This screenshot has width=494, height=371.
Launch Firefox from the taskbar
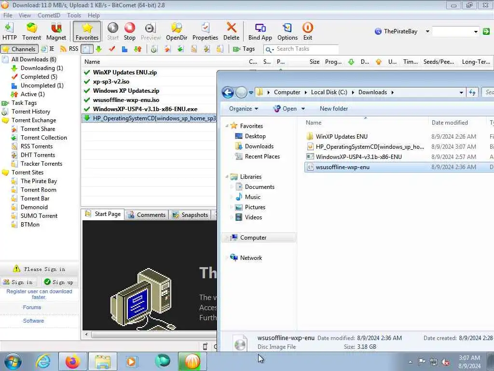click(x=73, y=361)
